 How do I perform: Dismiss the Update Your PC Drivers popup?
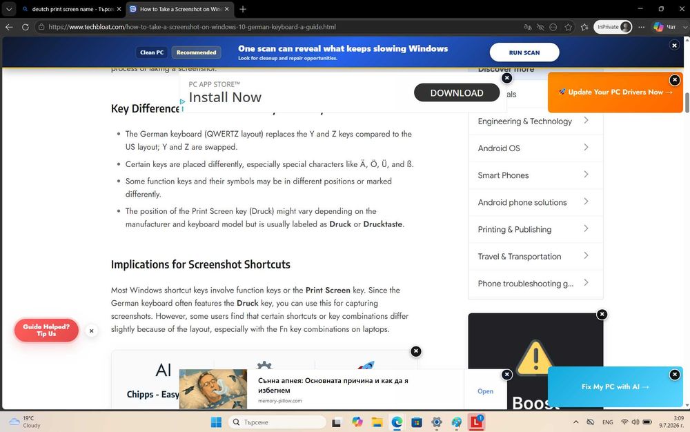coord(674,80)
